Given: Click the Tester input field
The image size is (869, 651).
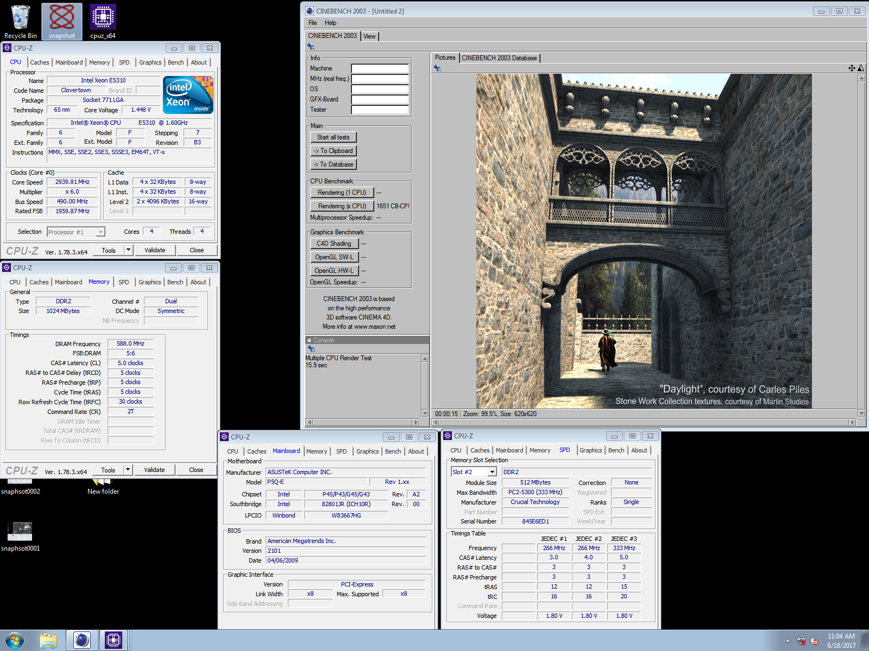Looking at the screenshot, I should pyautogui.click(x=380, y=110).
